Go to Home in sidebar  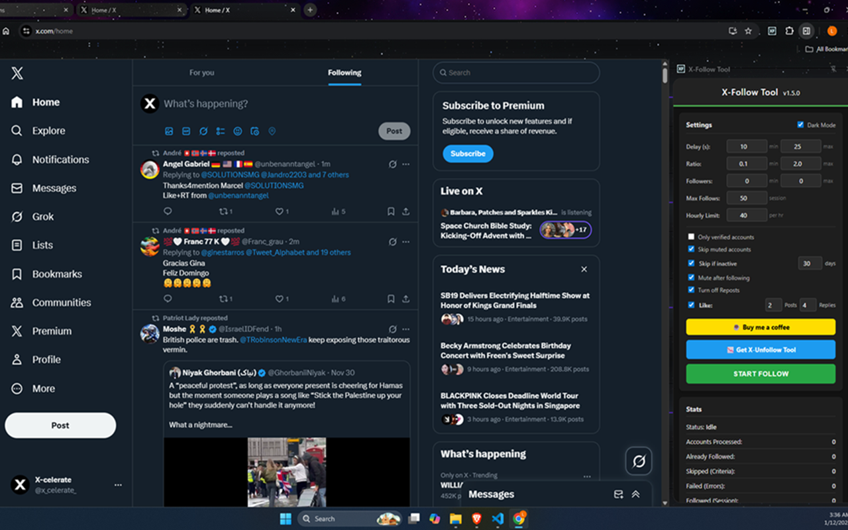35,102
